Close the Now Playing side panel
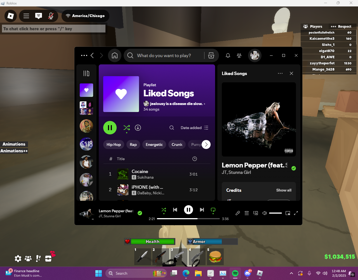 [x=291, y=73]
